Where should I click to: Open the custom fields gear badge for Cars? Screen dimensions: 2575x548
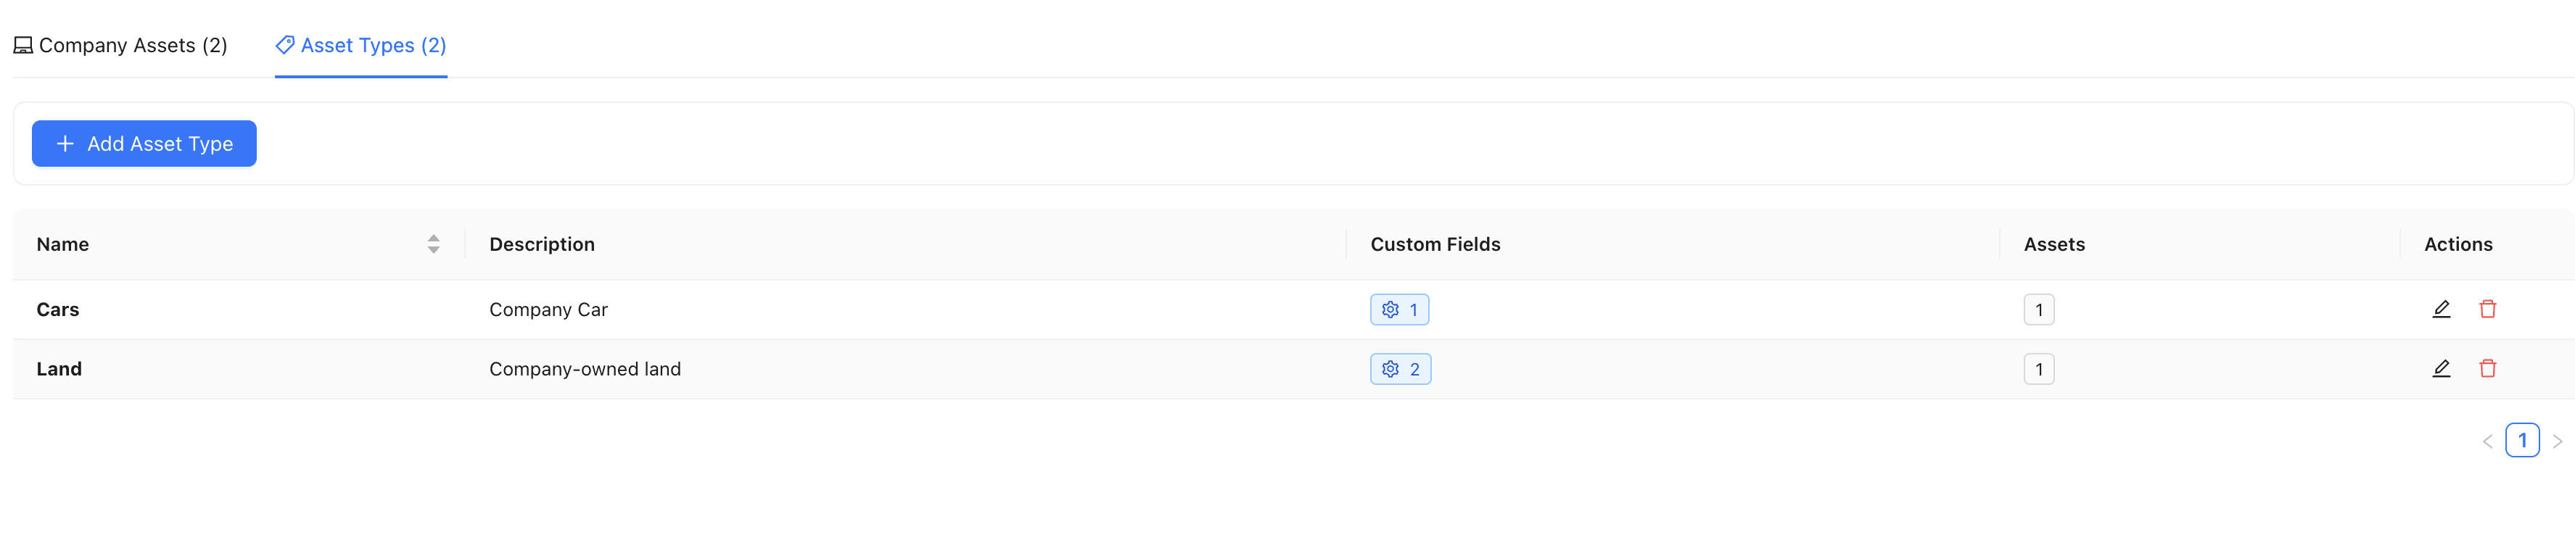point(1399,310)
